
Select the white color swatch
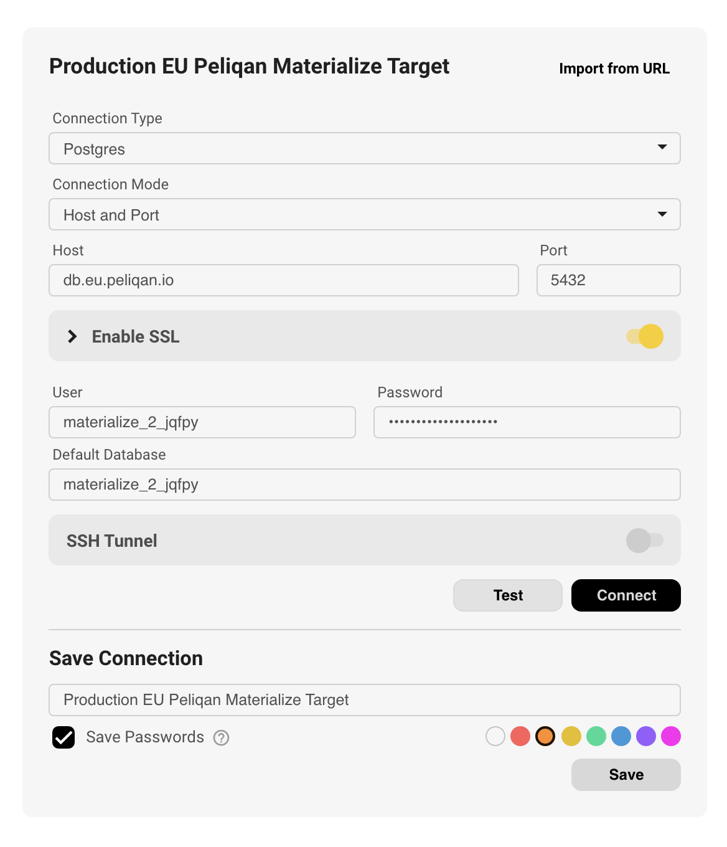495,736
